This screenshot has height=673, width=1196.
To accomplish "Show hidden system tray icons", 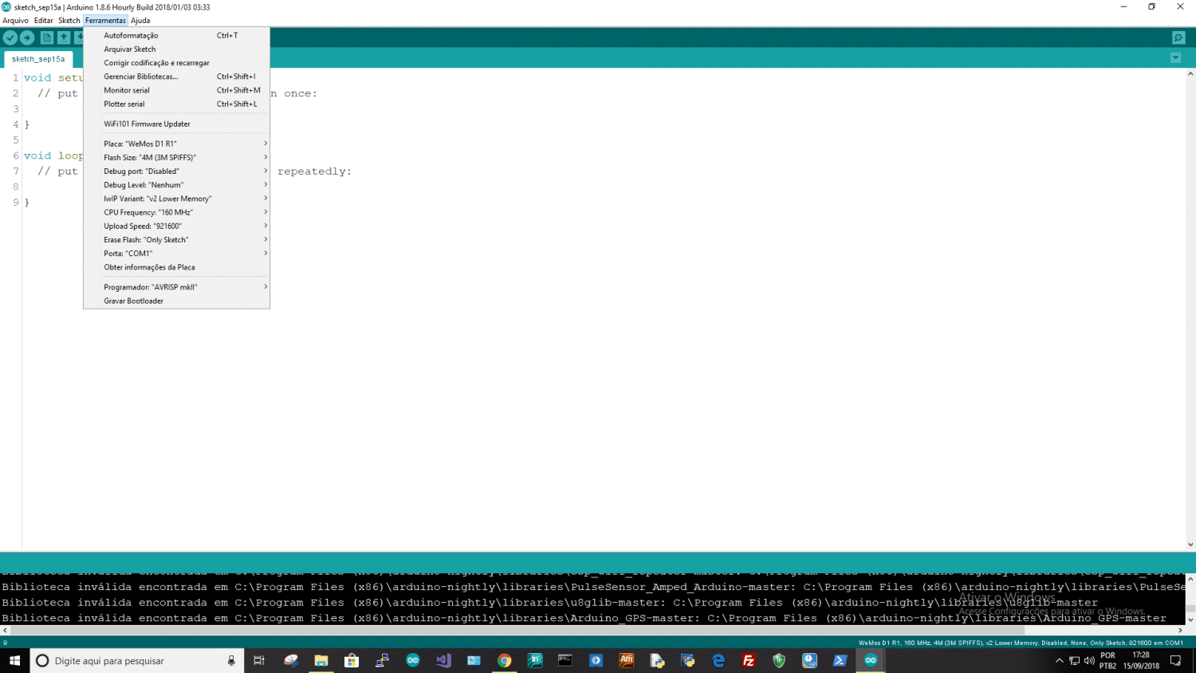I will tap(1059, 660).
